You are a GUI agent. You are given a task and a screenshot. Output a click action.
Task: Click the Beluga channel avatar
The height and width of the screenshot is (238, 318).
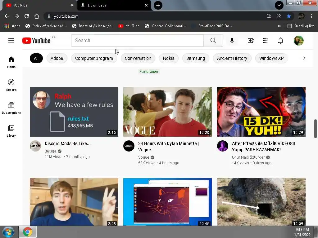pyautogui.click(x=35, y=146)
